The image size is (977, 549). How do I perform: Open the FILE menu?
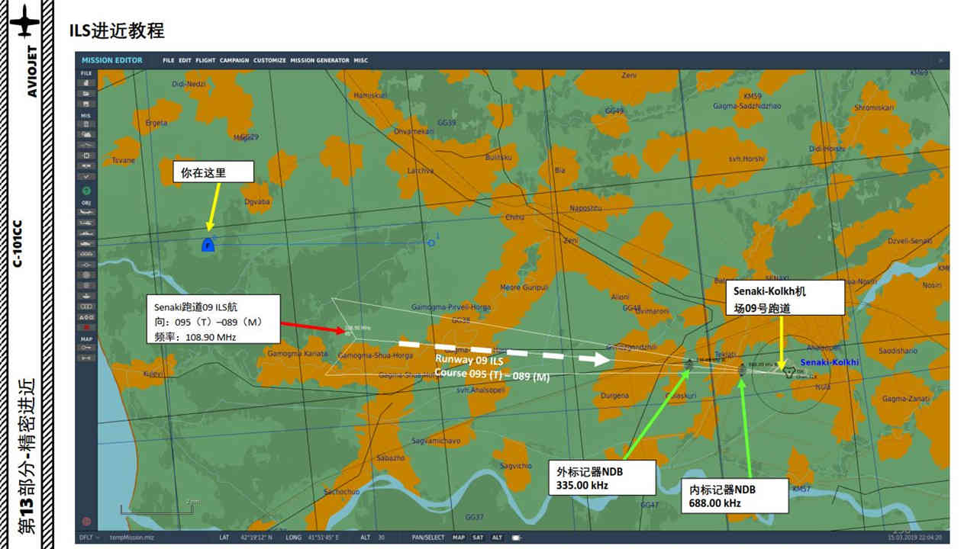click(x=167, y=60)
